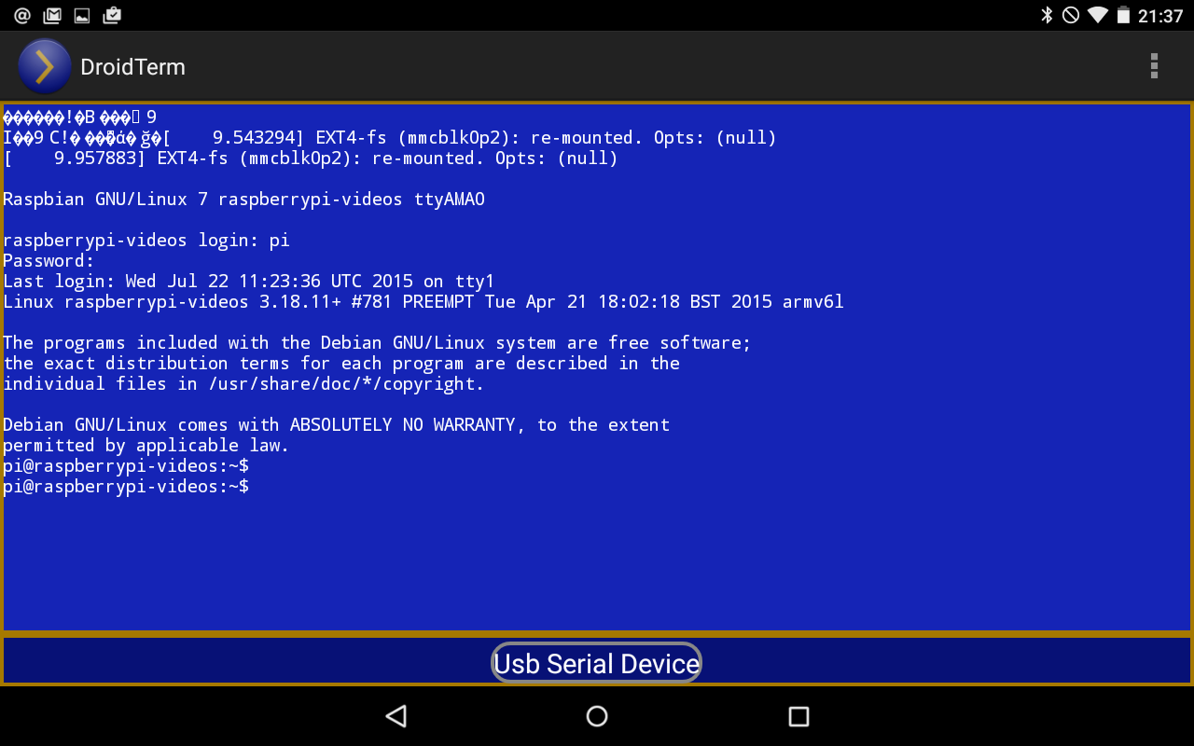Click the pi@raspberrypi-videos shell prompt
The height and width of the screenshot is (746, 1194).
click(126, 486)
